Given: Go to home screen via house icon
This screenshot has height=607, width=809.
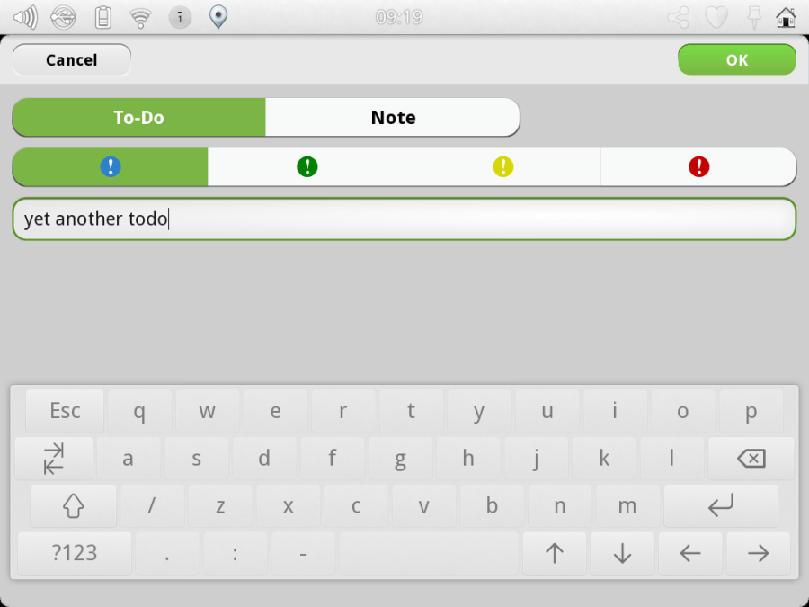Looking at the screenshot, I should click(x=786, y=18).
